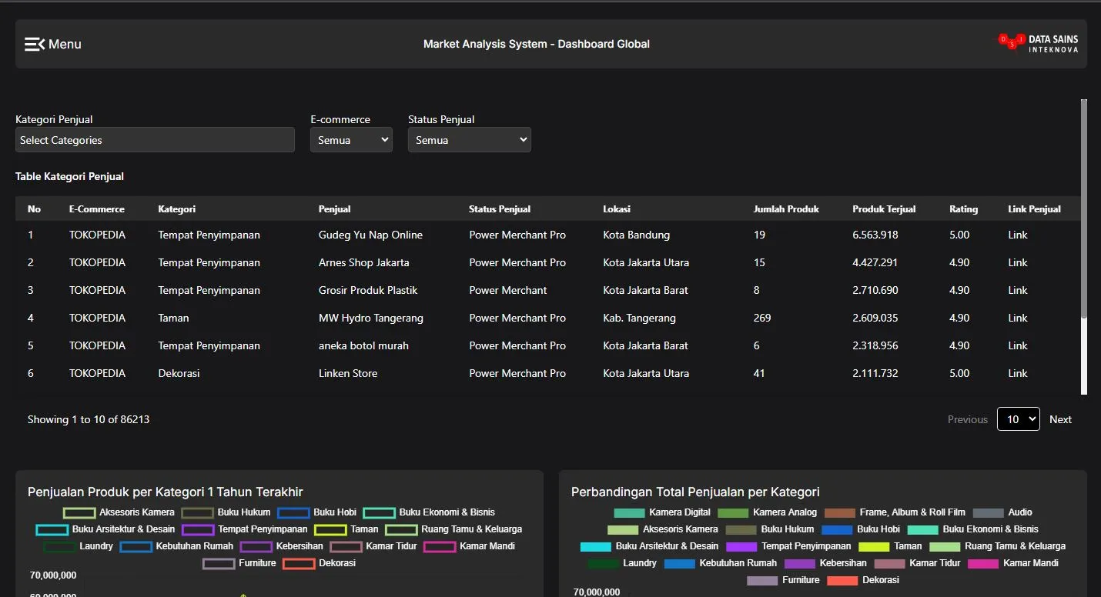Click Buku Arsitektur & Desain swatch in Perbandingan Total chart

click(596, 546)
